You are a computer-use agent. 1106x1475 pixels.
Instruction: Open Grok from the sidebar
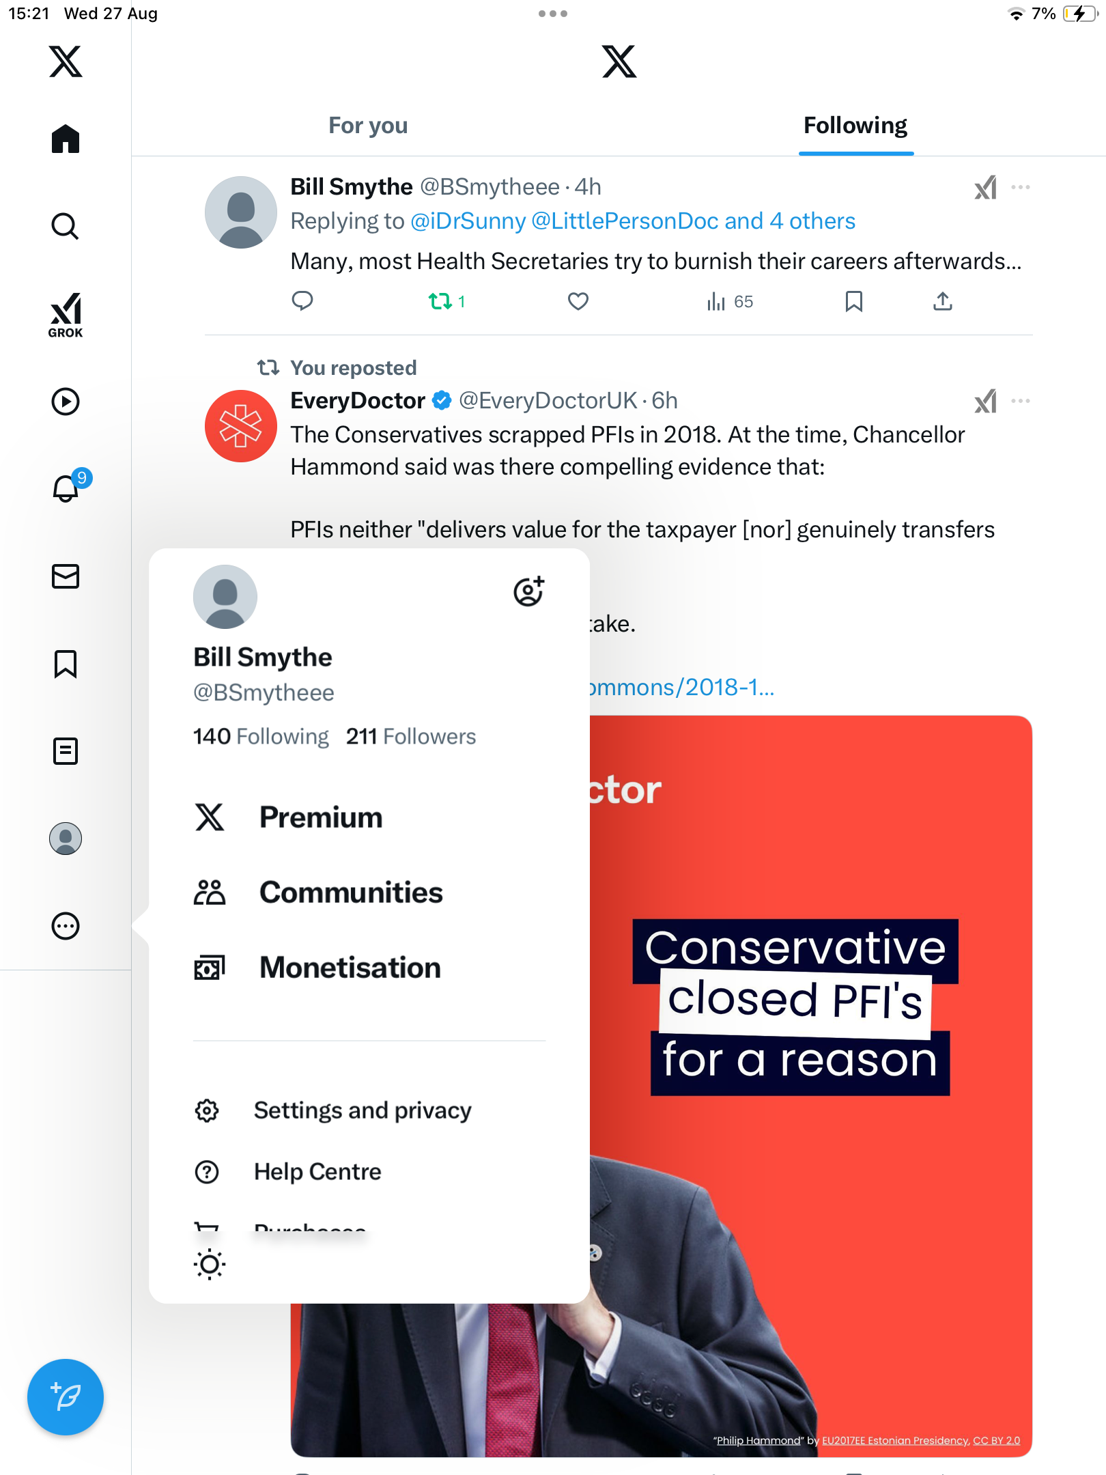[66, 315]
